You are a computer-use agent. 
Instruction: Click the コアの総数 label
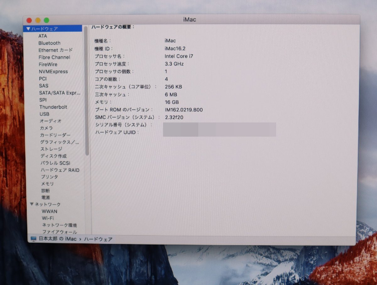tap(107, 79)
